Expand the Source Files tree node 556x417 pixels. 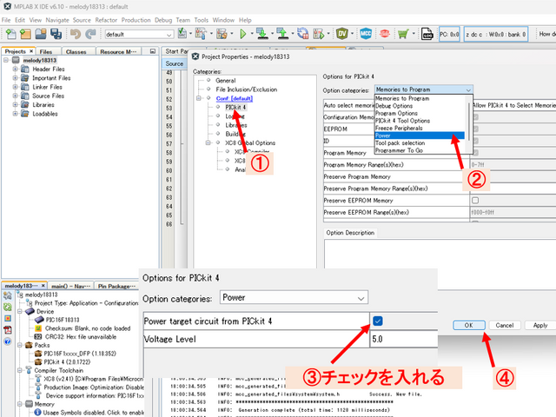click(15, 96)
